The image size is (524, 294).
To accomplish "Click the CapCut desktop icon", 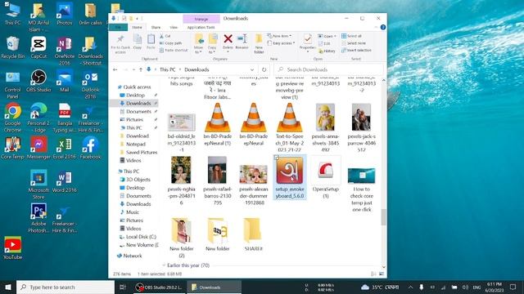I will 38,47.
